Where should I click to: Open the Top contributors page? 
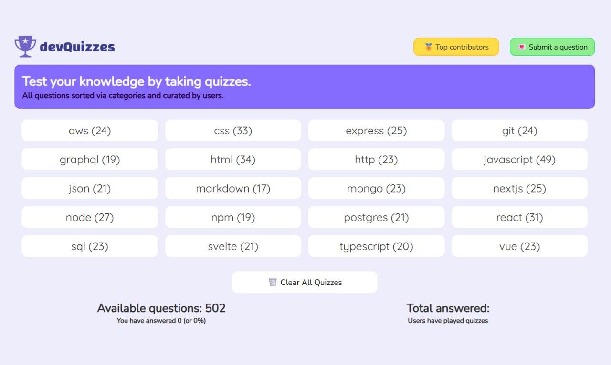point(456,47)
